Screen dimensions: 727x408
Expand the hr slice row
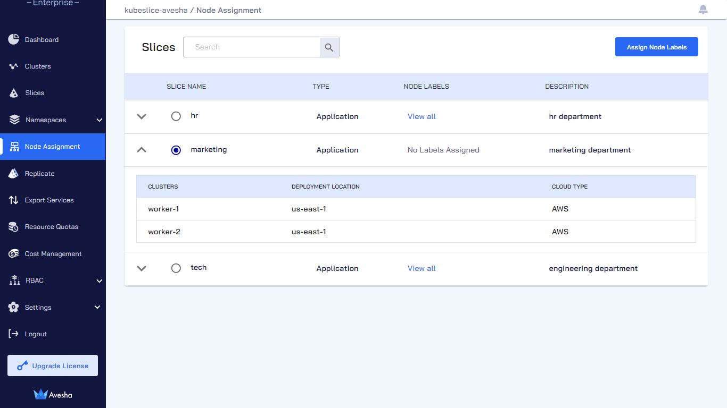(142, 116)
